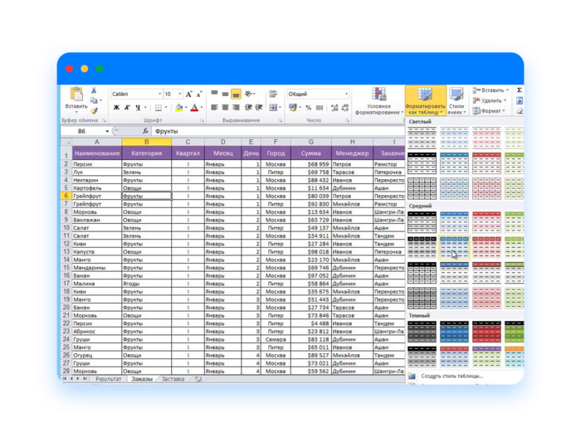Launch the Число group dialog launcher
This screenshot has height=437, width=581.
348,120
